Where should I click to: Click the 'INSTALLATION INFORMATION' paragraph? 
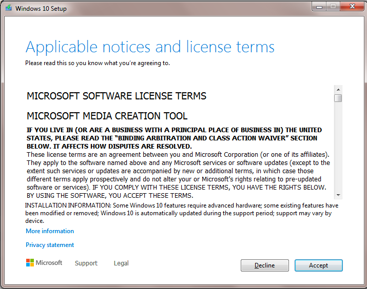click(x=182, y=213)
